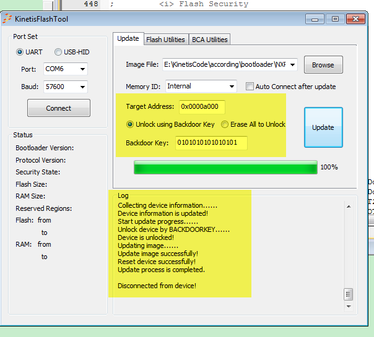Close the KinetisFlashTool window
This screenshot has height=337, width=374.
(355, 19)
